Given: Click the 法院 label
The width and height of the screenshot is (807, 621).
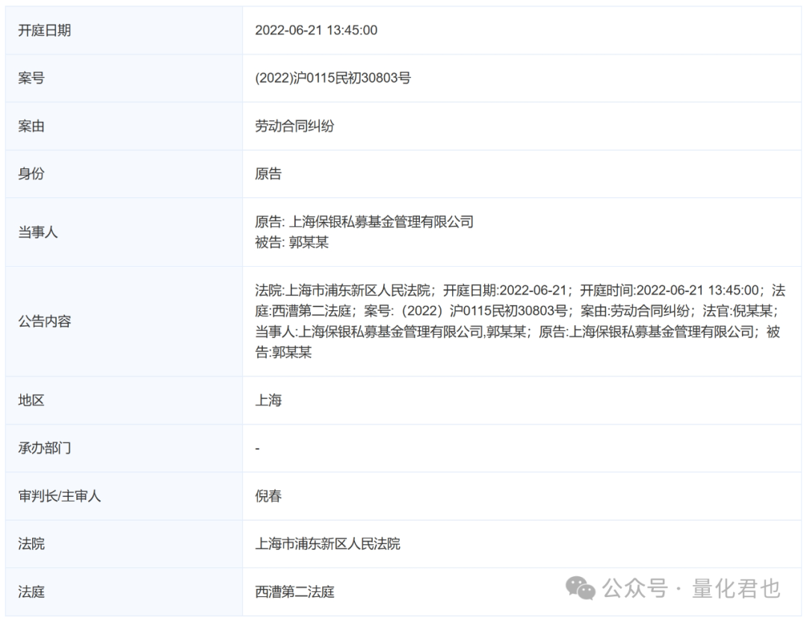Looking at the screenshot, I should point(31,544).
